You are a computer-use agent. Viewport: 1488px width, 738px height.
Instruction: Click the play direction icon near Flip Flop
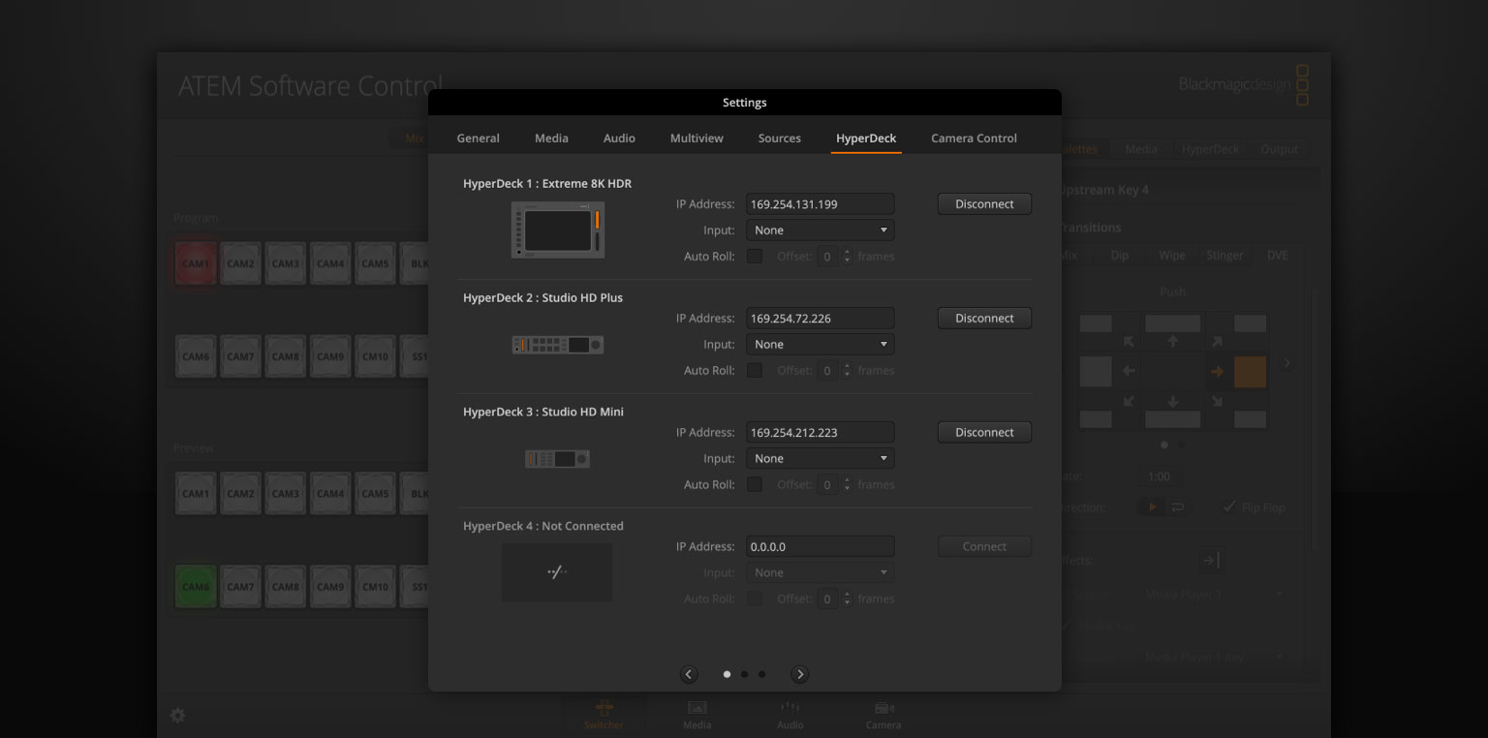[x=1152, y=506]
